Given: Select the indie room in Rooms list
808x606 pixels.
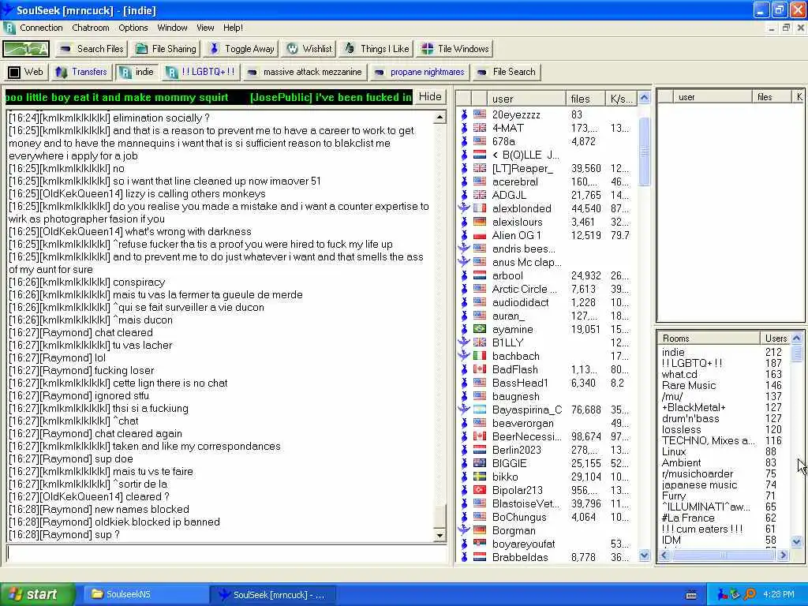Looking at the screenshot, I should click(x=673, y=352).
